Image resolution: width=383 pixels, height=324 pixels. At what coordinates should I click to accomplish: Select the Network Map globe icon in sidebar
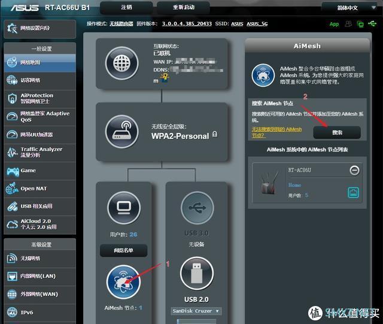pyautogui.click(x=12, y=62)
